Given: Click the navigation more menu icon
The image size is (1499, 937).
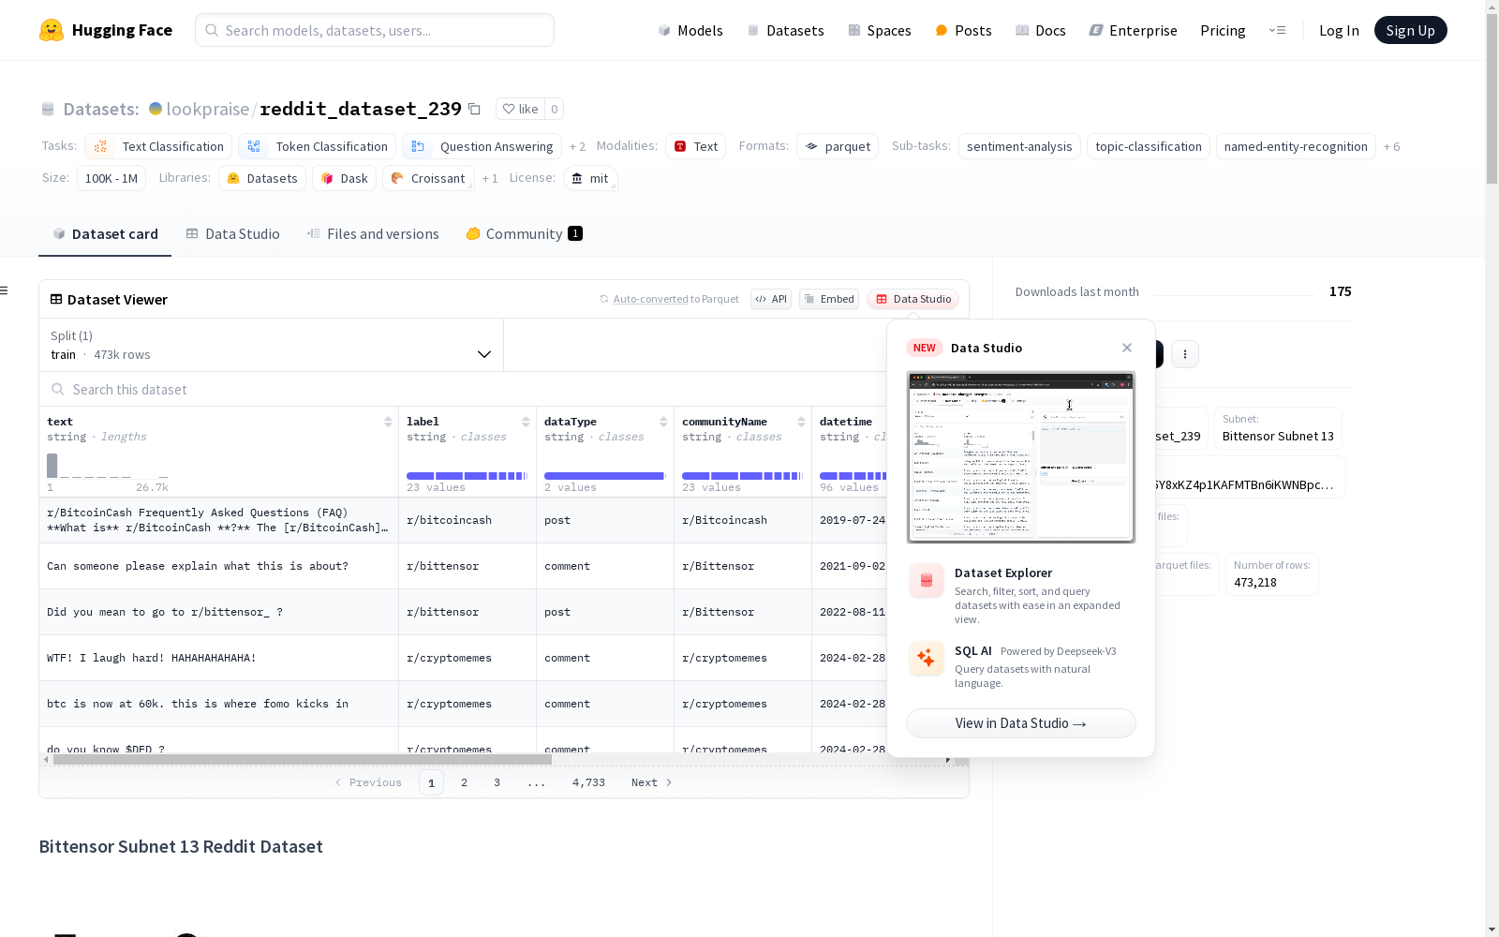Looking at the screenshot, I should coord(1277,30).
